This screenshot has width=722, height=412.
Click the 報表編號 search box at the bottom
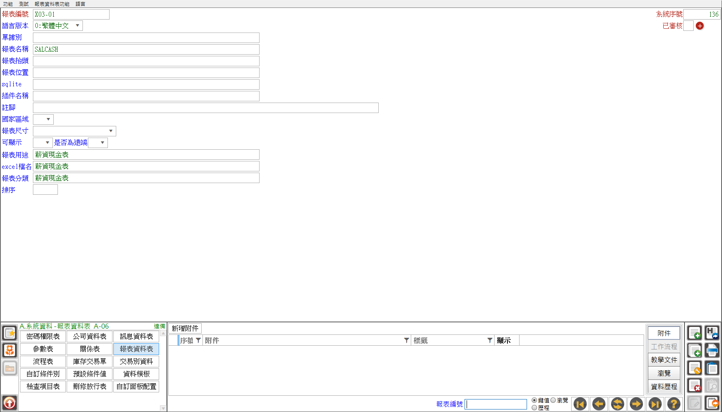pos(496,404)
